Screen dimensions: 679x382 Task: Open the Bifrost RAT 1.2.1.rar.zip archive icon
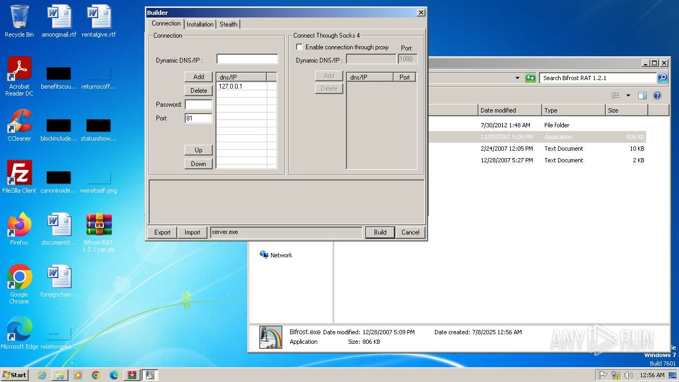[99, 232]
